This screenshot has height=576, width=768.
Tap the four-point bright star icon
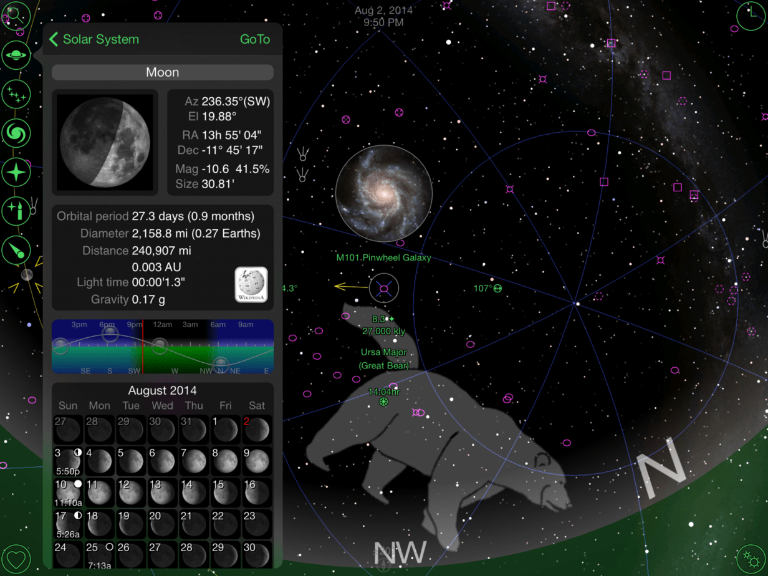(16, 172)
